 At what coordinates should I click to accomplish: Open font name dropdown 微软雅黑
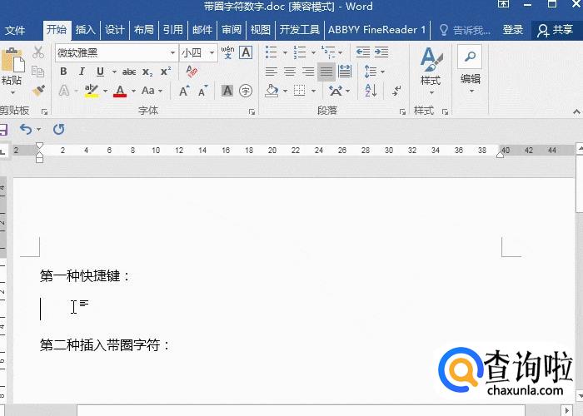[173, 52]
